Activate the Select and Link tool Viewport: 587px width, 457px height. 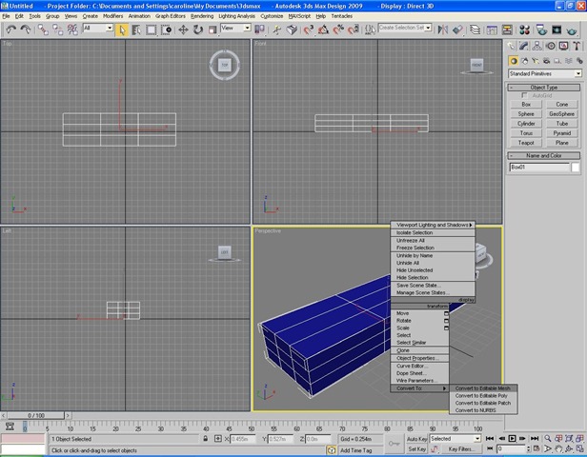[43, 30]
